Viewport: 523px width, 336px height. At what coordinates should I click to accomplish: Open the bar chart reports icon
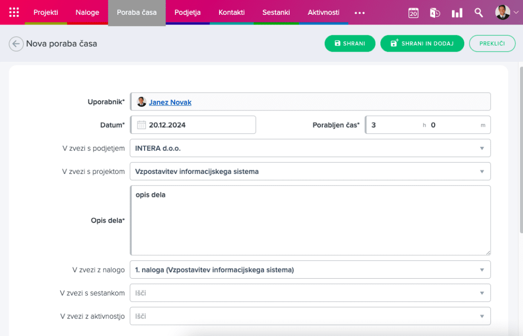coord(457,13)
